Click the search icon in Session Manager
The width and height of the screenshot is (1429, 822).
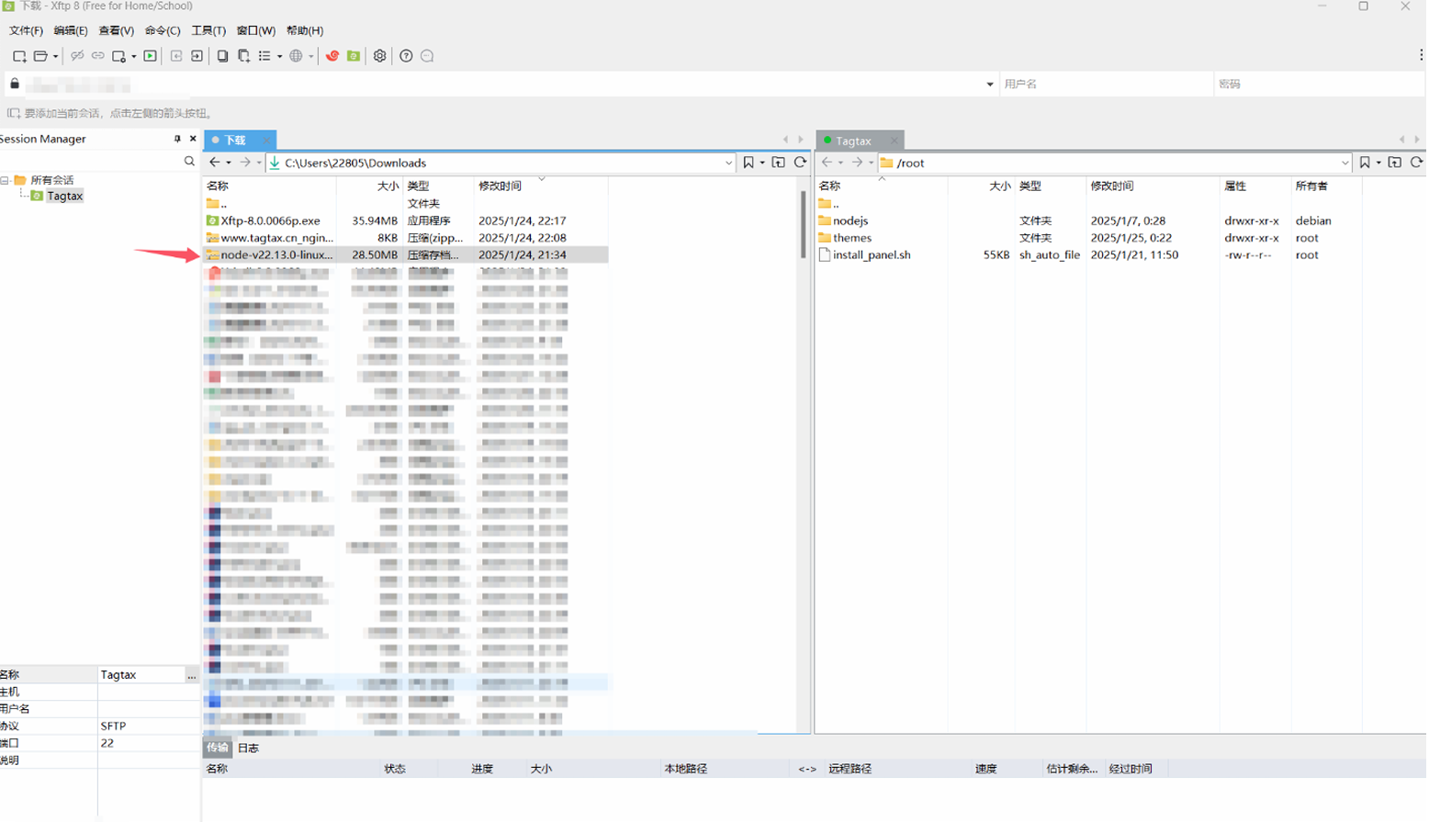[x=189, y=162]
